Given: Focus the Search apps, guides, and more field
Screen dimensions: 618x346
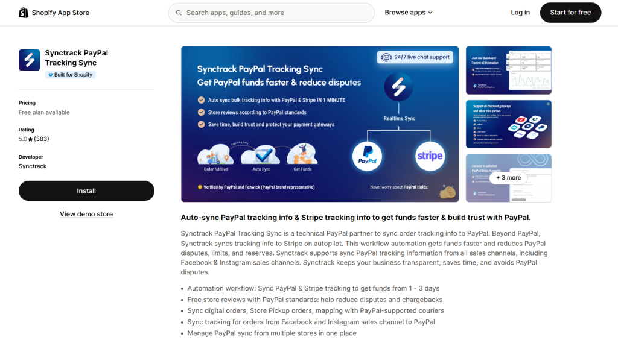Looking at the screenshot, I should (271, 13).
